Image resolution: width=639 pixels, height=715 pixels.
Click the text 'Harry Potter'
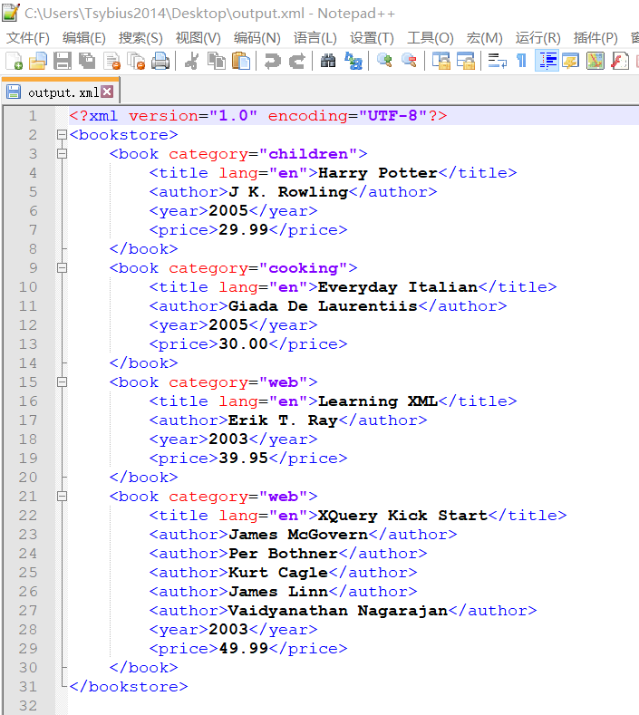click(x=378, y=173)
